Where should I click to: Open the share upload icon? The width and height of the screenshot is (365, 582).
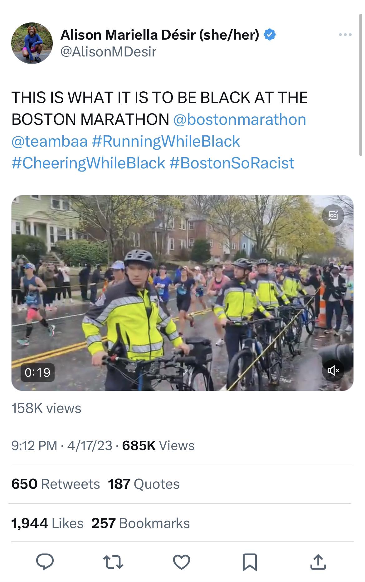(x=318, y=562)
